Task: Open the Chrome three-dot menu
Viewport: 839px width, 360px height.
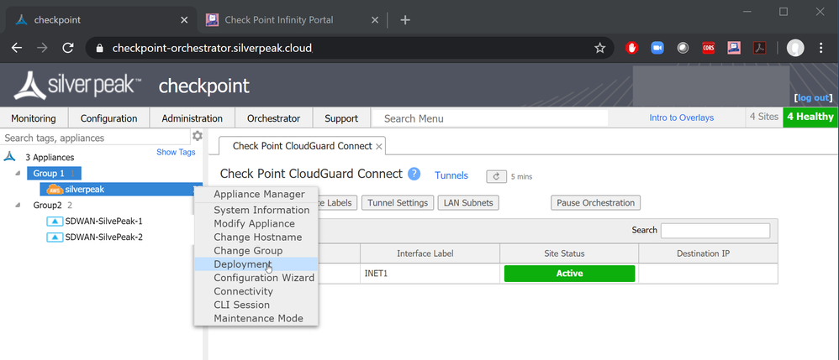Action: tap(821, 48)
